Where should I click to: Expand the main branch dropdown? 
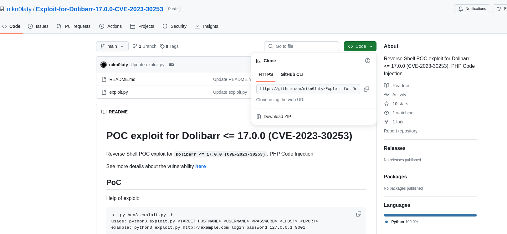pyautogui.click(x=112, y=46)
